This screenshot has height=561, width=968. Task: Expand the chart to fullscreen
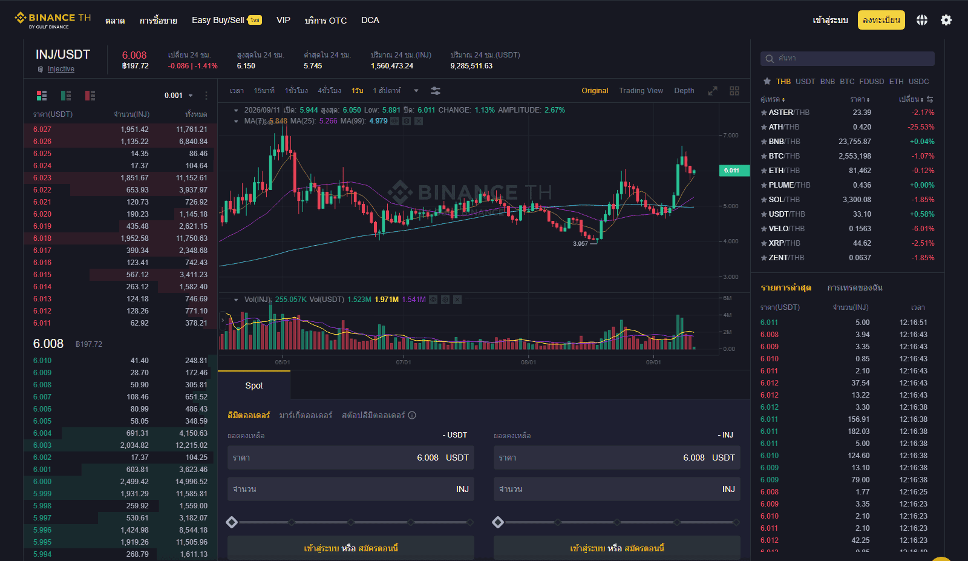point(713,91)
